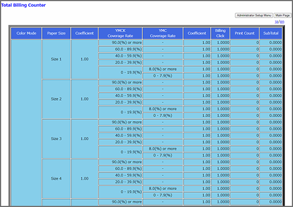Click Size 4's 40.0 - 59.9(%) cell
Screen dimensions: 293x207
click(x=120, y=175)
